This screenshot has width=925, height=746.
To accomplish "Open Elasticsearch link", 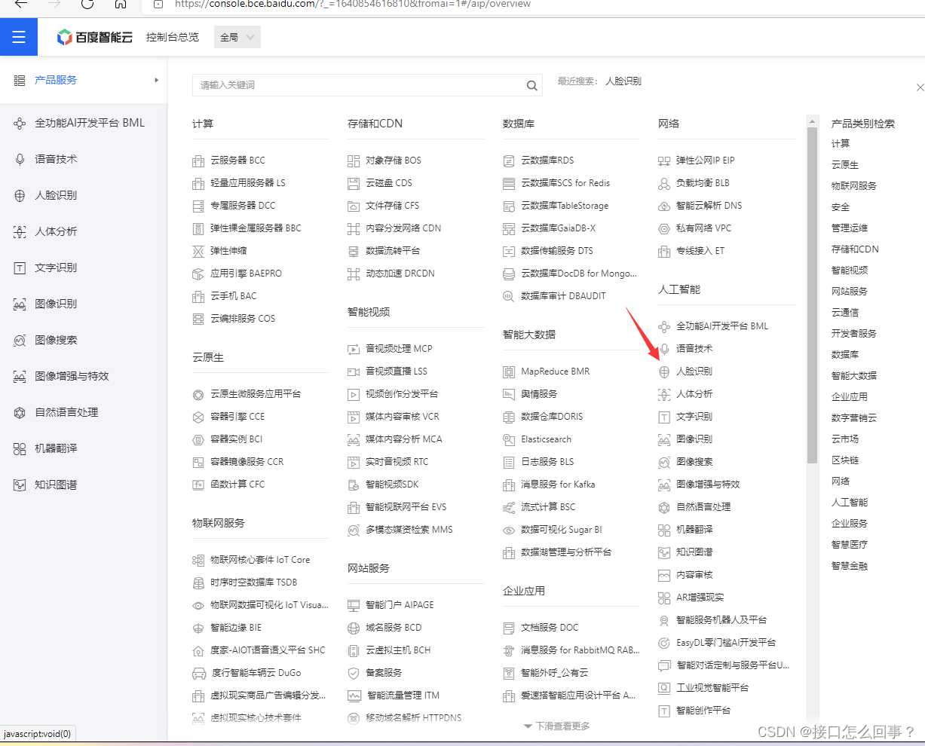I will [546, 439].
